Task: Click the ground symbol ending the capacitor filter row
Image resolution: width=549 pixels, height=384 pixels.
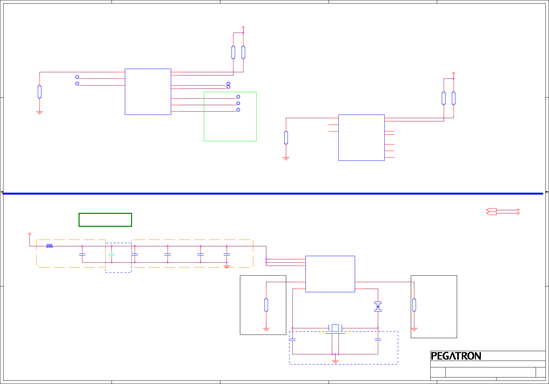Action: (x=227, y=267)
